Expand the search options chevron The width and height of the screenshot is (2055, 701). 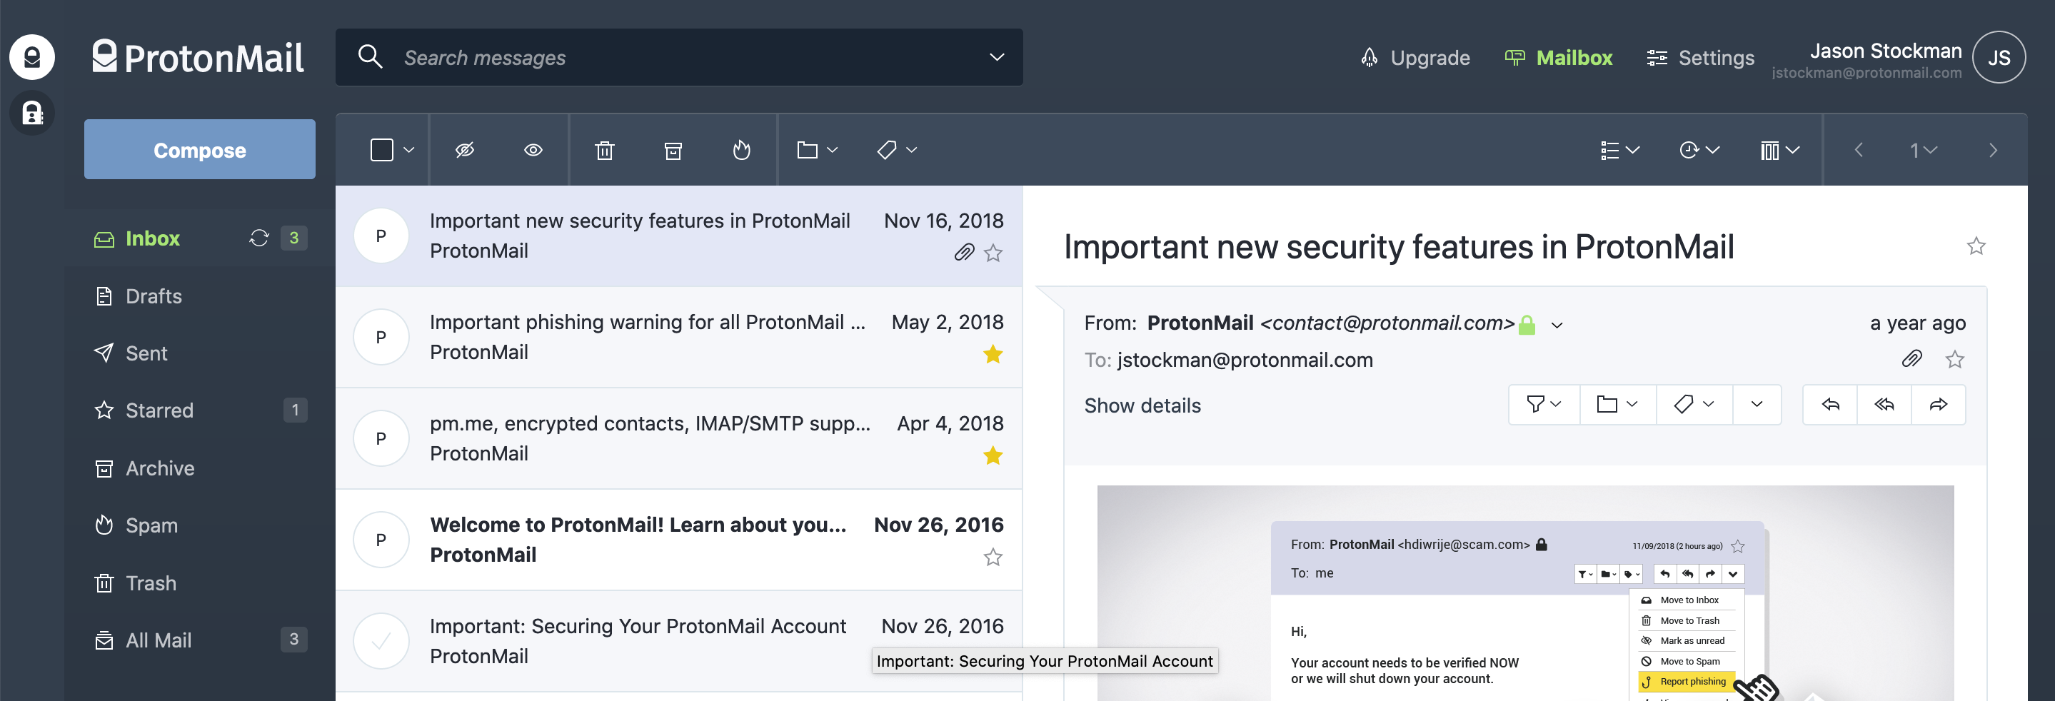[996, 57]
